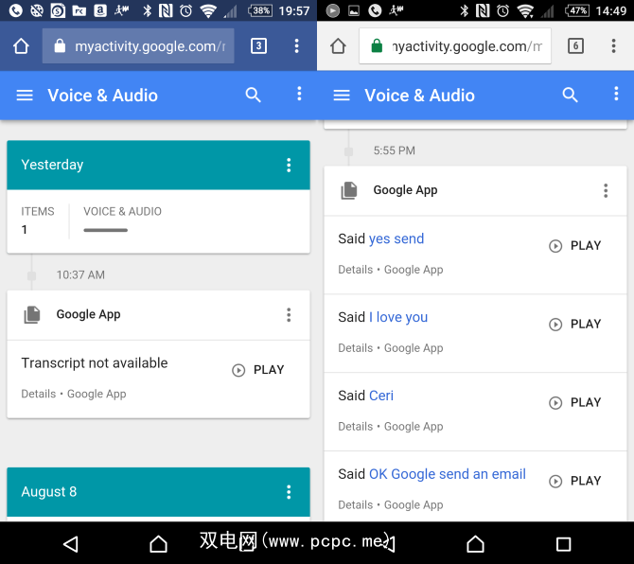
Task: Open more options in right Voice & Audio header
Action: 616,94
